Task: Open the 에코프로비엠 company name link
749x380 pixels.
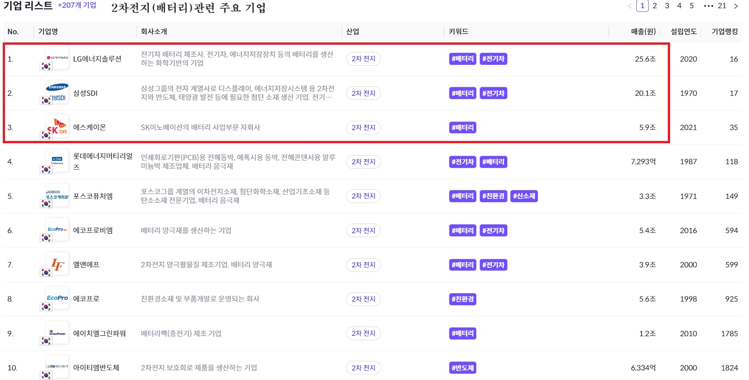Action: [x=93, y=230]
